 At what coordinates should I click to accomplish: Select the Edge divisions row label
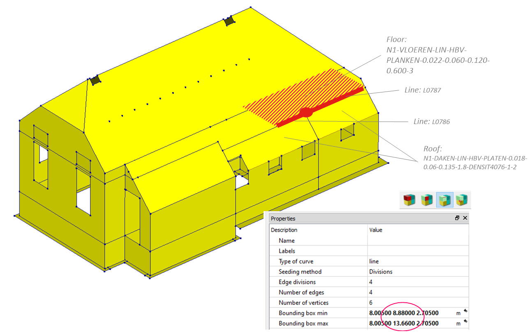(297, 282)
